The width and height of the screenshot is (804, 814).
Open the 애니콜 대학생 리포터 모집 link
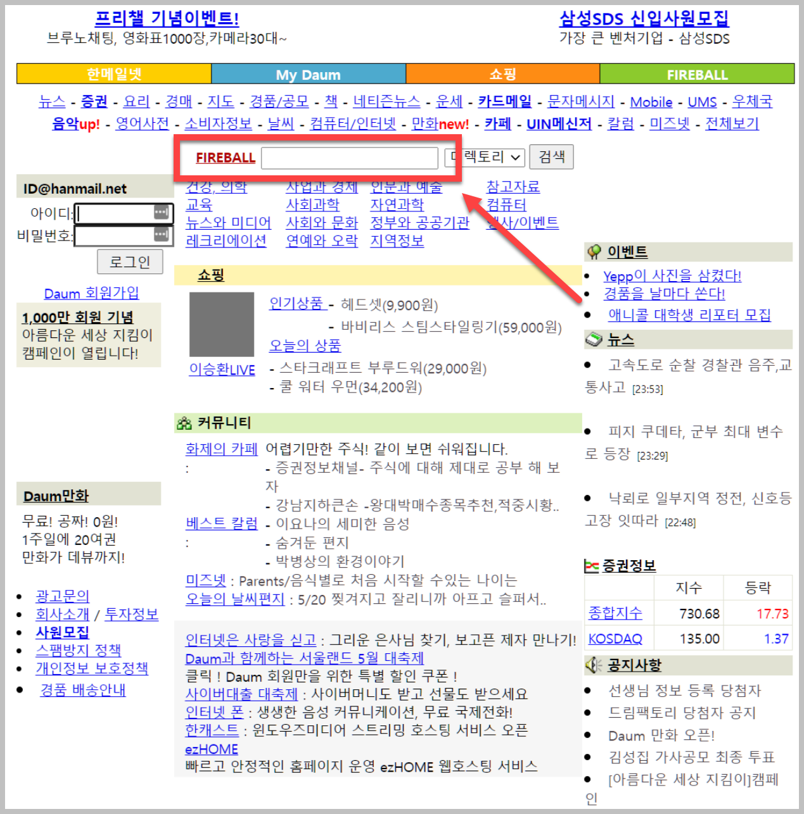point(689,315)
